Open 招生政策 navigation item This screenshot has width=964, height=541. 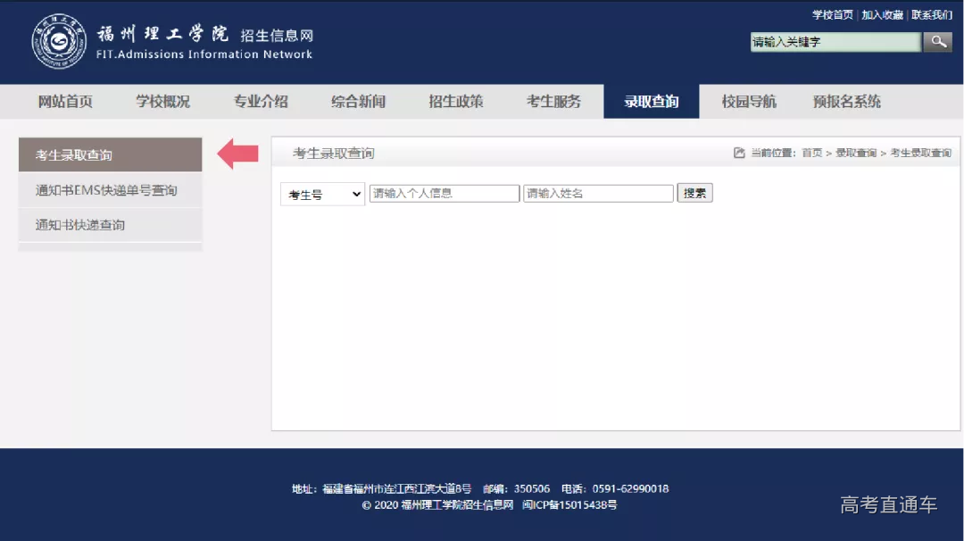click(x=456, y=102)
